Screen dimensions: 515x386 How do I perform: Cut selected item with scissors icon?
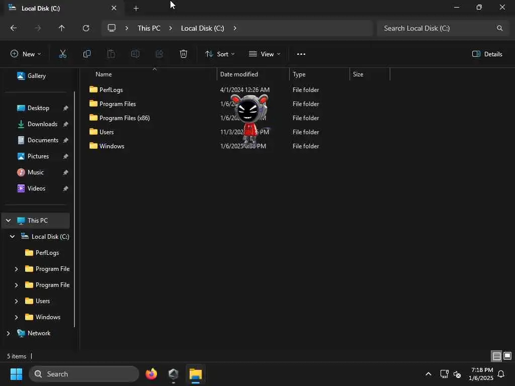[62, 54]
